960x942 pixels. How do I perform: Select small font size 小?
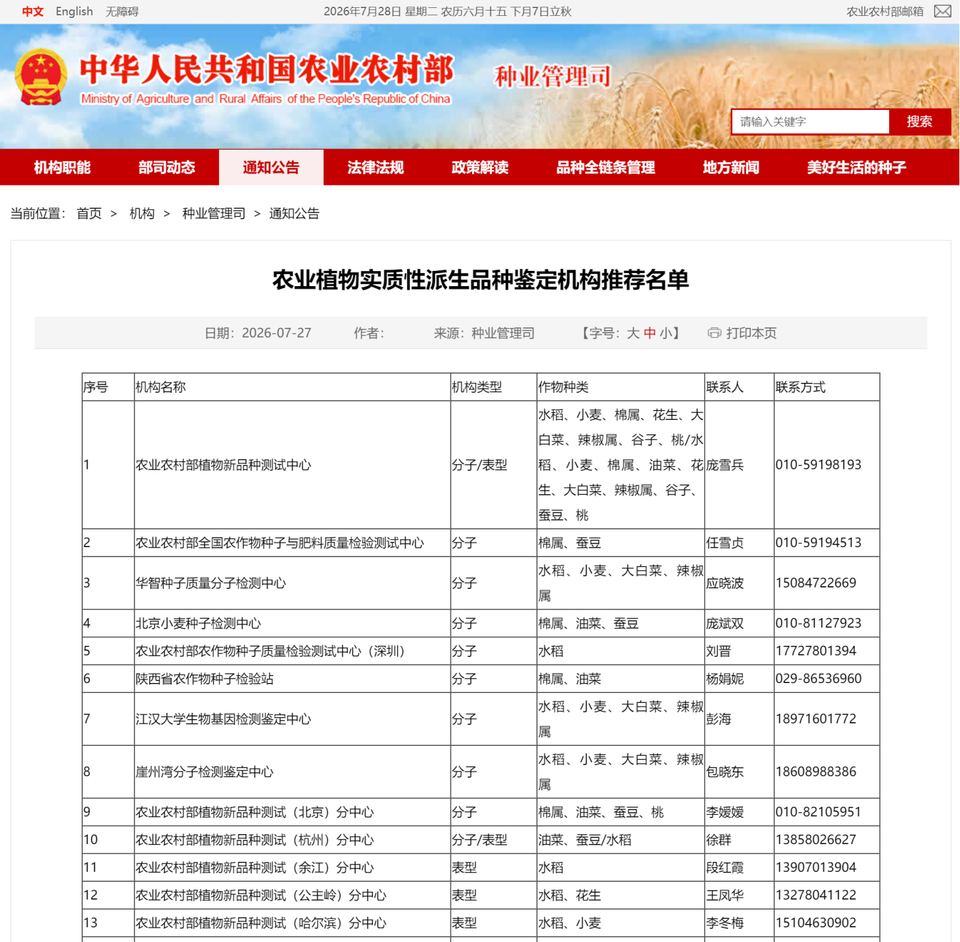(x=665, y=333)
